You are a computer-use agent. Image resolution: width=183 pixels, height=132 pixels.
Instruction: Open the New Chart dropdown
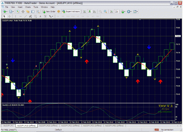point(5,11)
